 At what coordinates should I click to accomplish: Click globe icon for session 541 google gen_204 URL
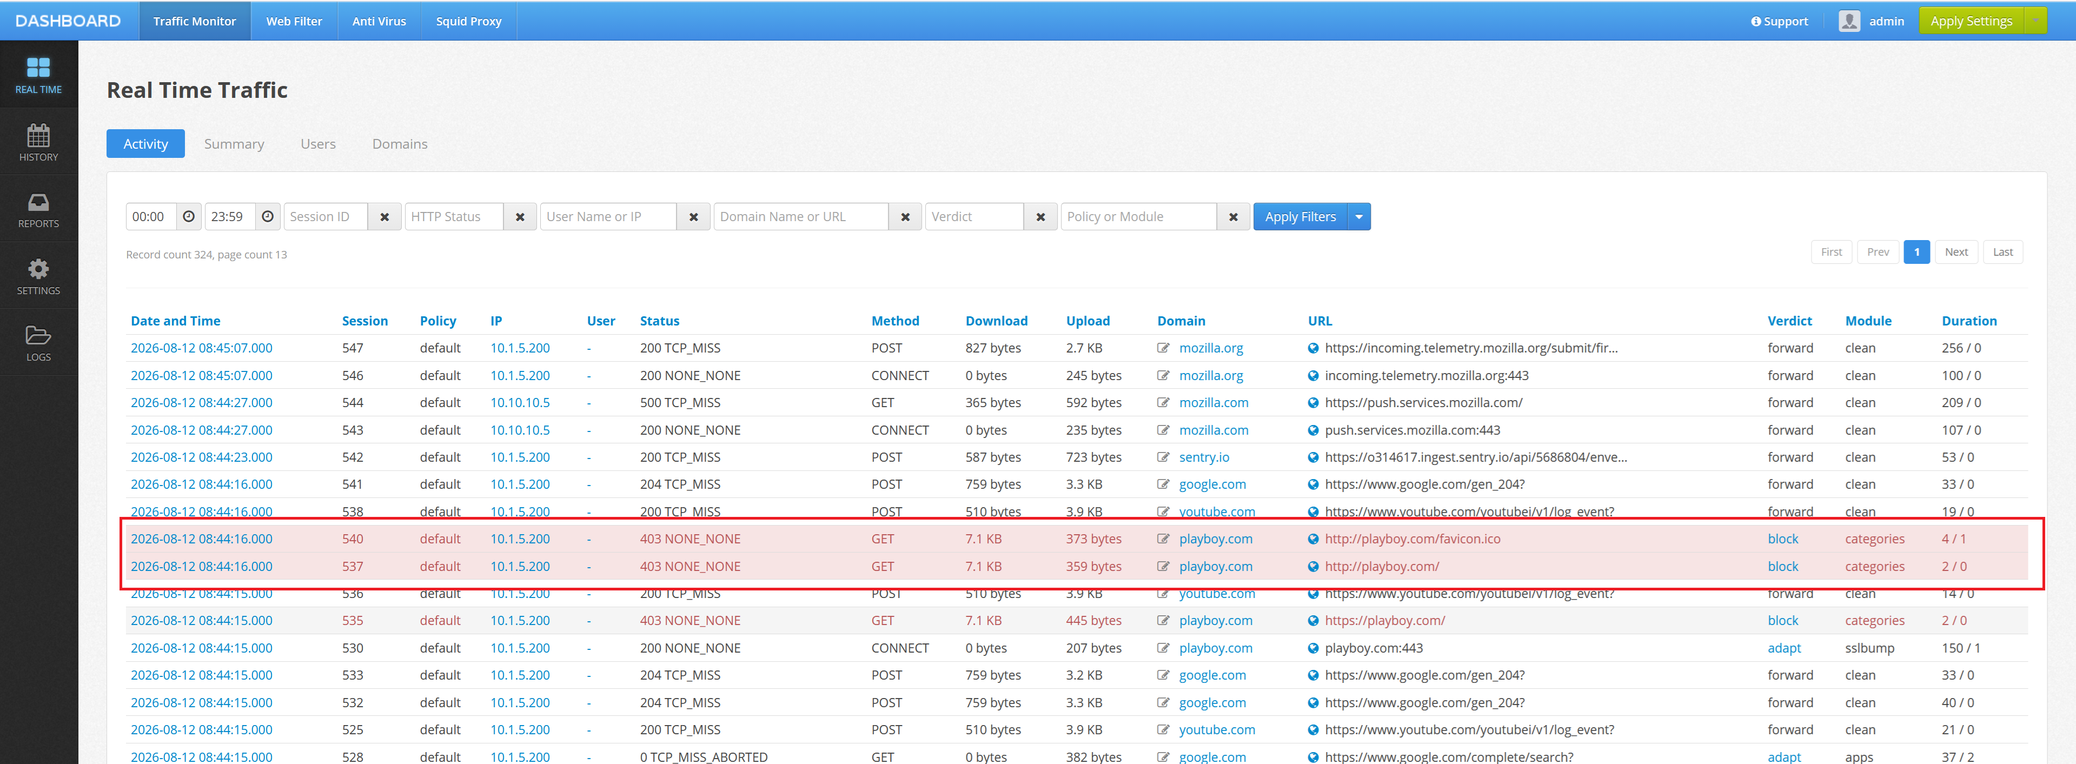coord(1313,484)
